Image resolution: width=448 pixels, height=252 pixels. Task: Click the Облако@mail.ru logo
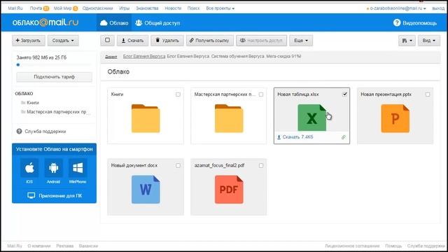pos(45,22)
